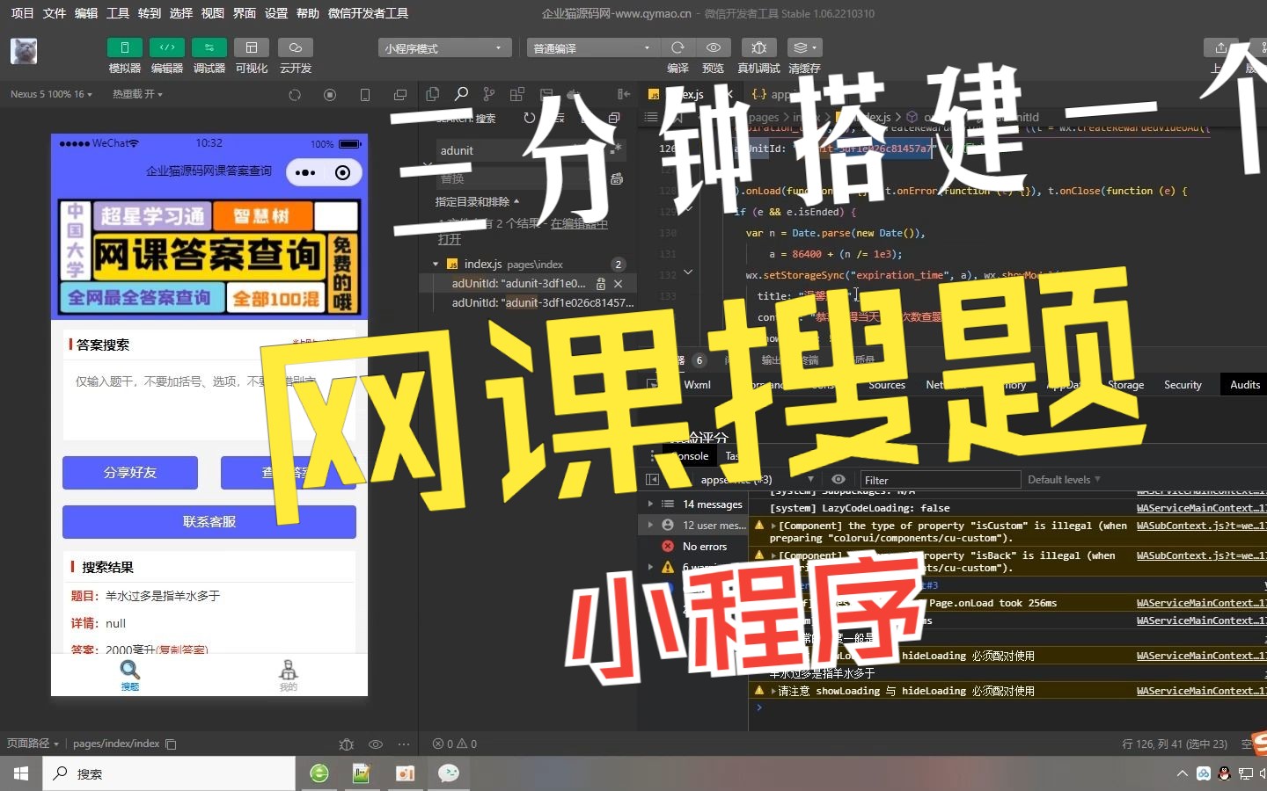Open the Nexus 5 device dropdown
The width and height of the screenshot is (1267, 791).
click(51, 94)
